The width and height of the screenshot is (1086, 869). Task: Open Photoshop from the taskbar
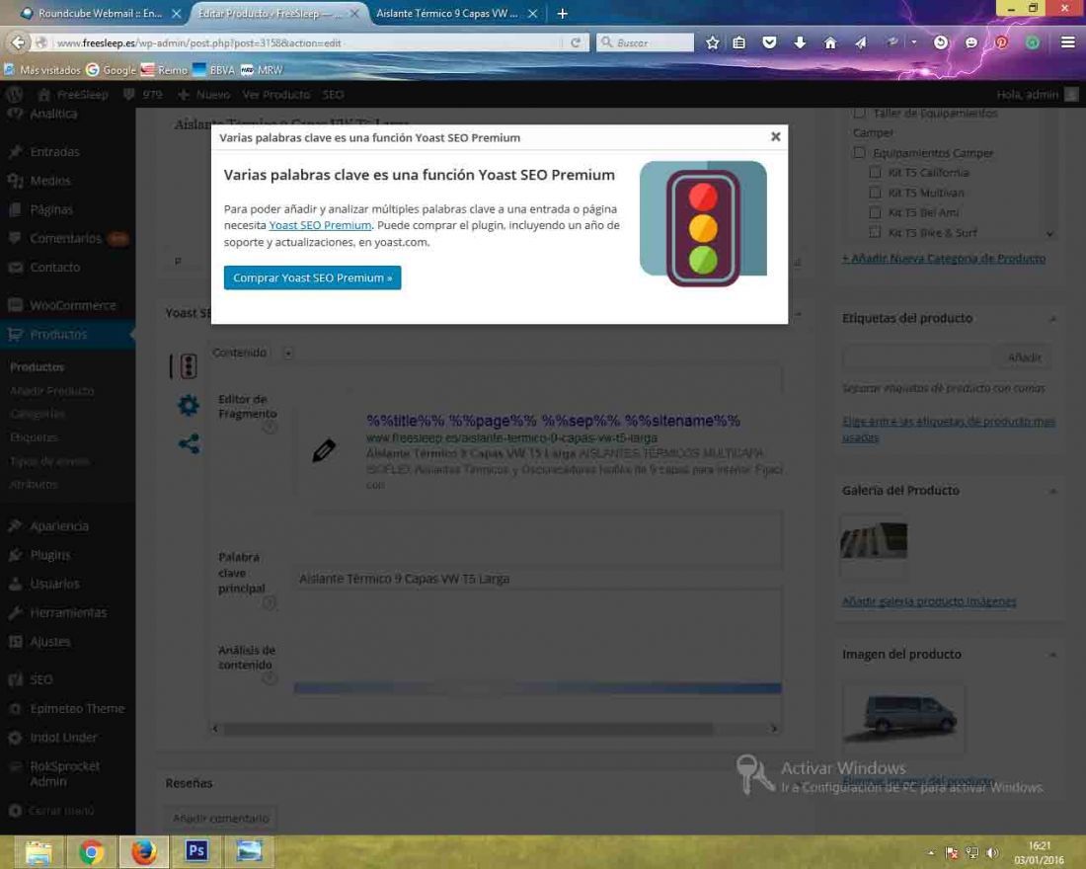click(x=196, y=851)
